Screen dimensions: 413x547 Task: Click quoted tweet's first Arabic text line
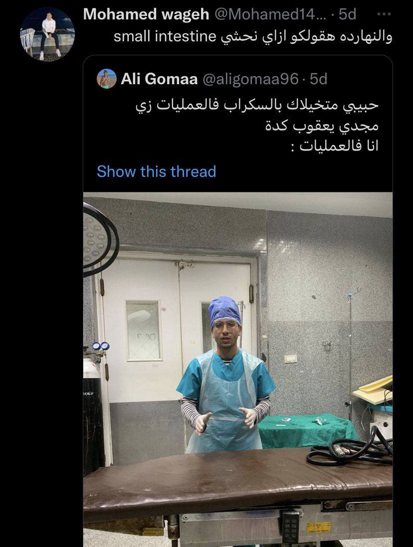tap(257, 105)
